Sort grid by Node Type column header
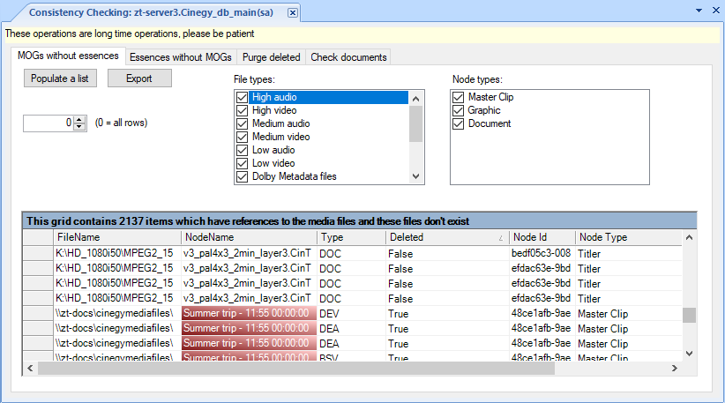 (x=629, y=237)
